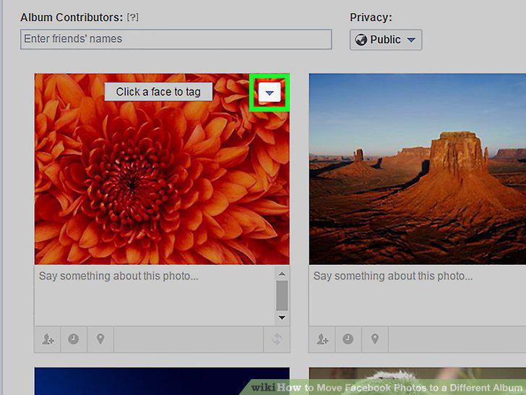This screenshot has height=395, width=526.
Task: Click the caption scrollbar down arrow
Action: click(x=282, y=318)
